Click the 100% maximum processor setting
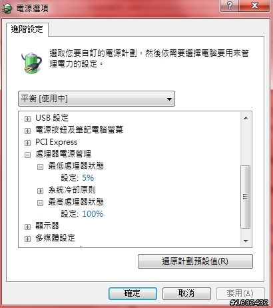Screen dimensions: 273x308 click(93, 214)
